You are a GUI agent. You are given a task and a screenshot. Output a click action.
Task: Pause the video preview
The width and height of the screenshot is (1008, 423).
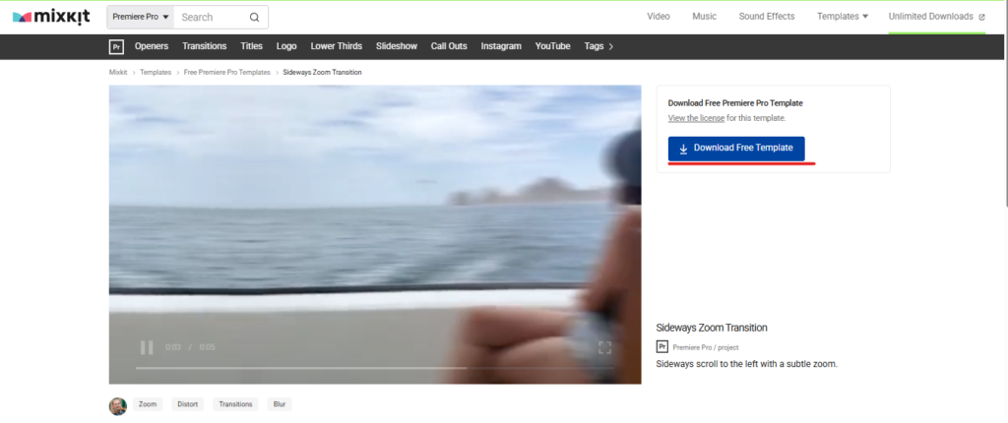coord(147,347)
